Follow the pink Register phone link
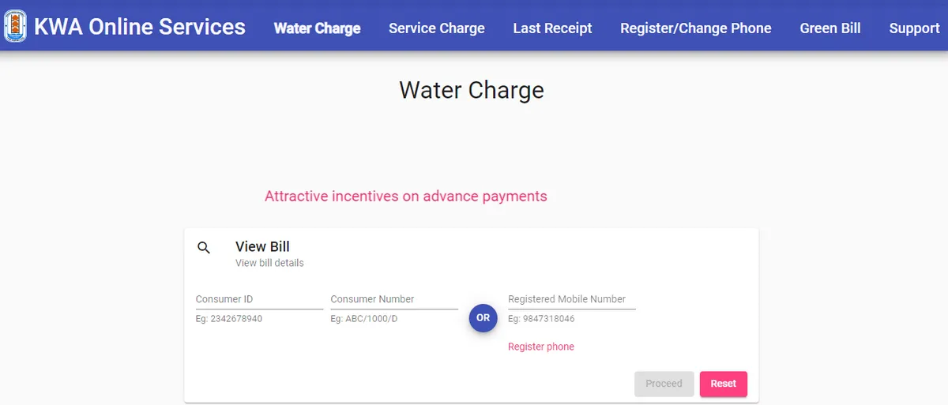The height and width of the screenshot is (405, 948). pyautogui.click(x=541, y=347)
